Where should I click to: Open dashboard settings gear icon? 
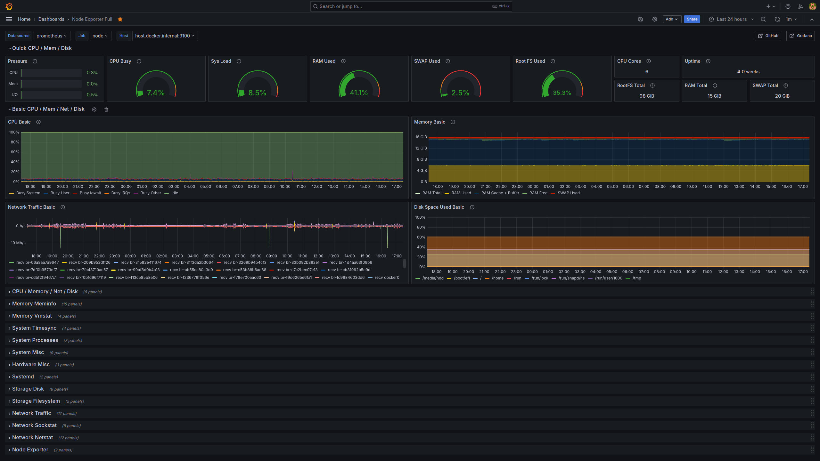[655, 19]
